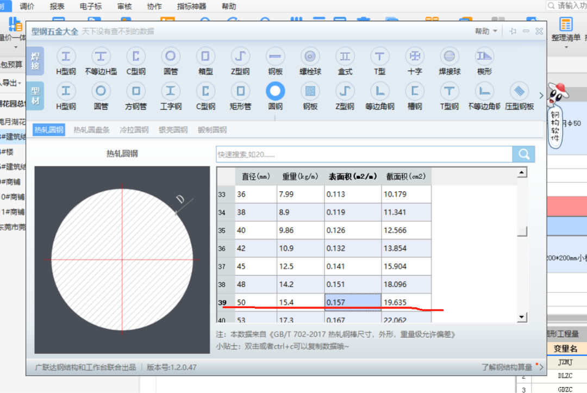Click the 截面积(cm2) column header
Image resolution: width=587 pixels, height=393 pixels.
click(x=406, y=176)
